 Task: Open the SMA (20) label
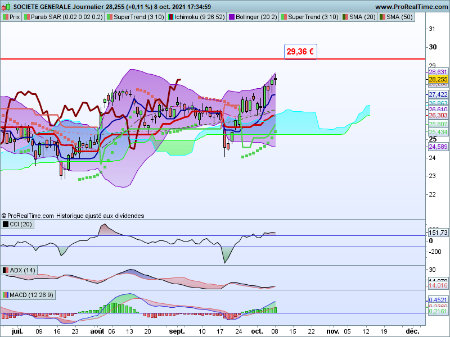pyautogui.click(x=359, y=17)
